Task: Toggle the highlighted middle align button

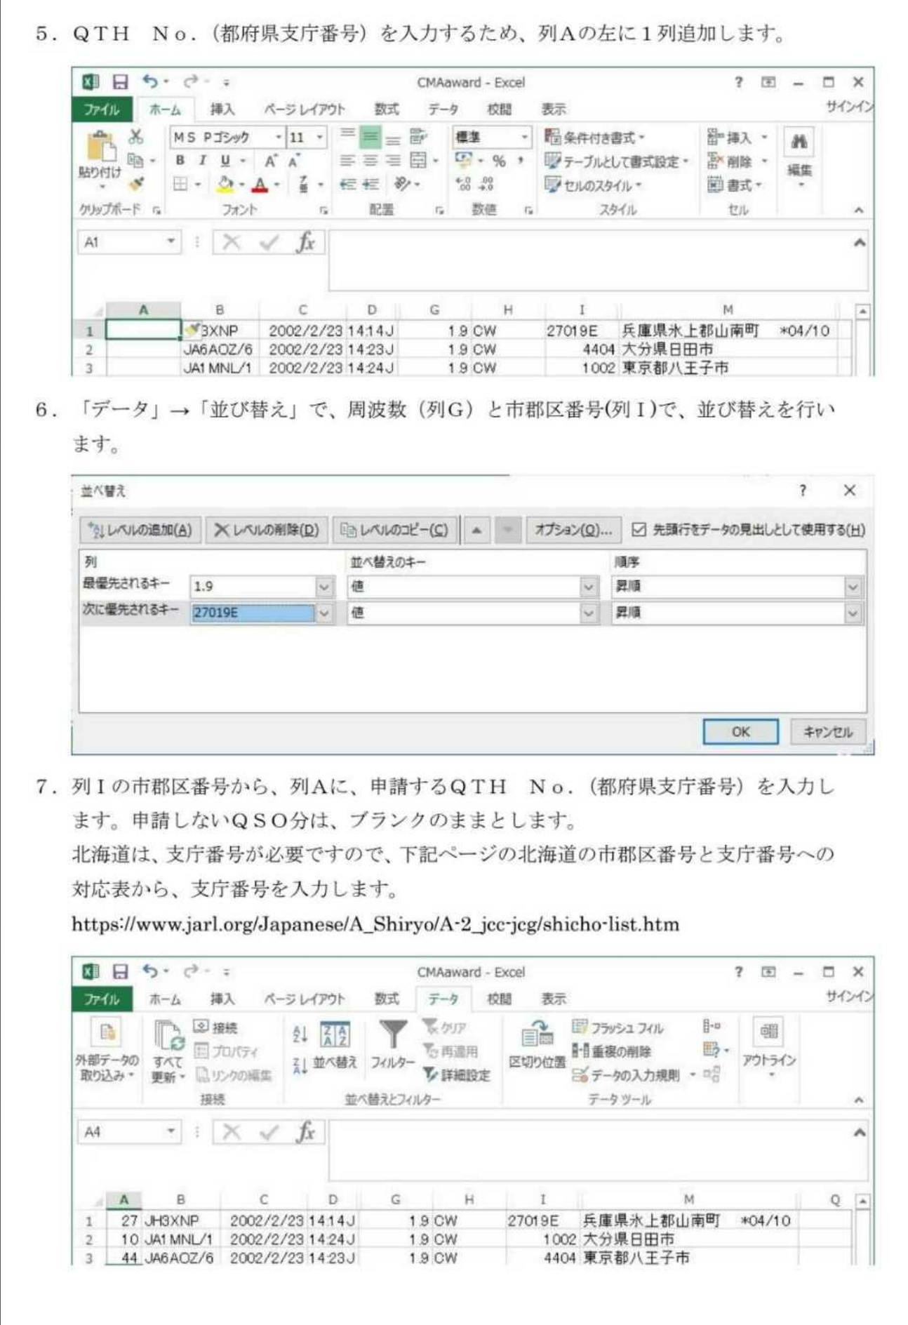Action: tap(370, 136)
